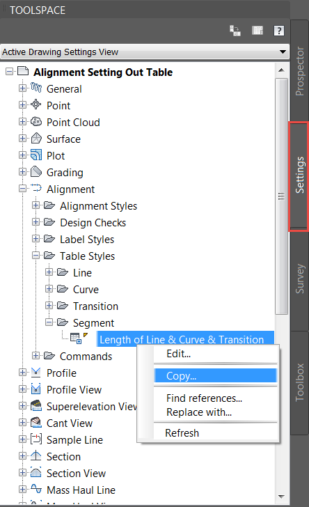This screenshot has height=507, width=309.
Task: Click the help question mark icon
Action: click(279, 31)
